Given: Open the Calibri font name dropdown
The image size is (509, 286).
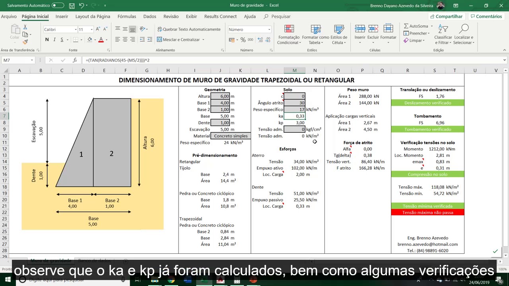Looking at the screenshot, I should [x=76, y=29].
